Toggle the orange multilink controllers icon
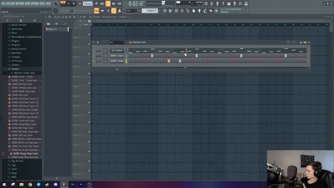 114,10
